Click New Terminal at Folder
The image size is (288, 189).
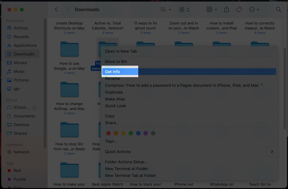tap(126, 169)
